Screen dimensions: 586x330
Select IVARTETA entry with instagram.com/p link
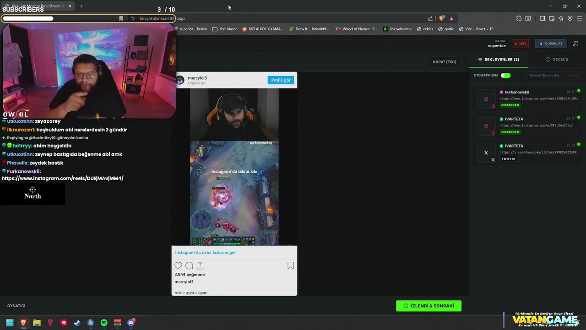[x=526, y=126]
